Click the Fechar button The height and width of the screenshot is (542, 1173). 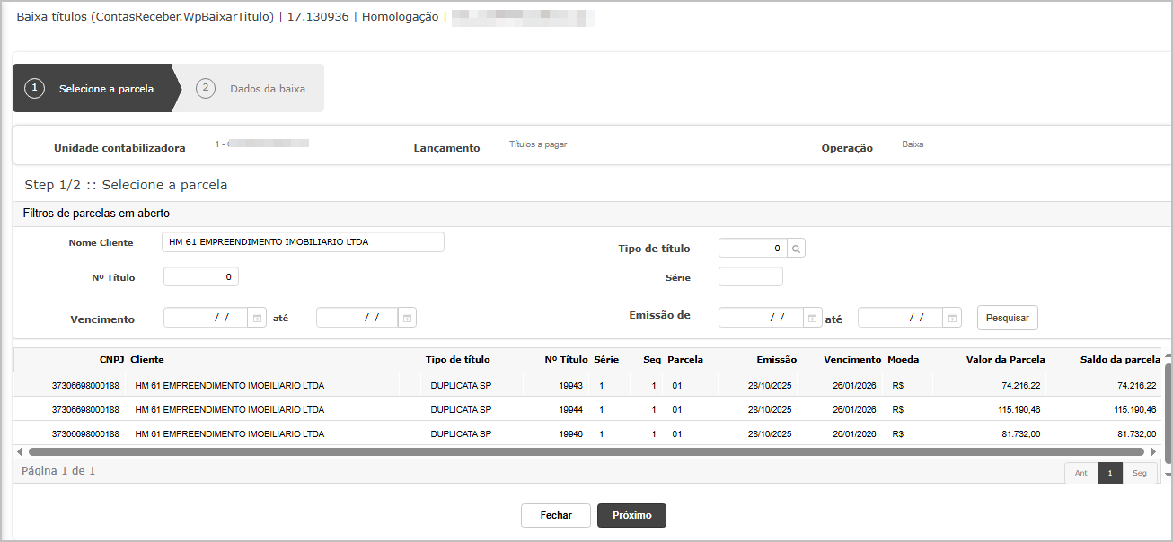pos(556,516)
